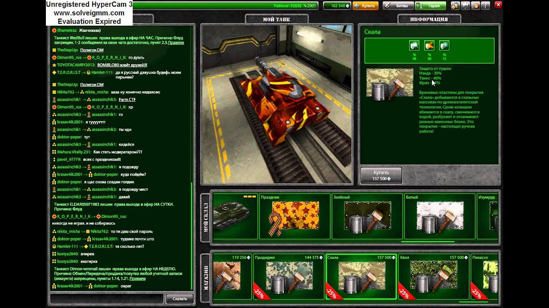Image resolution: width=549 pixels, height=308 pixels.
Task: Click the rating #2635 display
Action: click(295, 6)
